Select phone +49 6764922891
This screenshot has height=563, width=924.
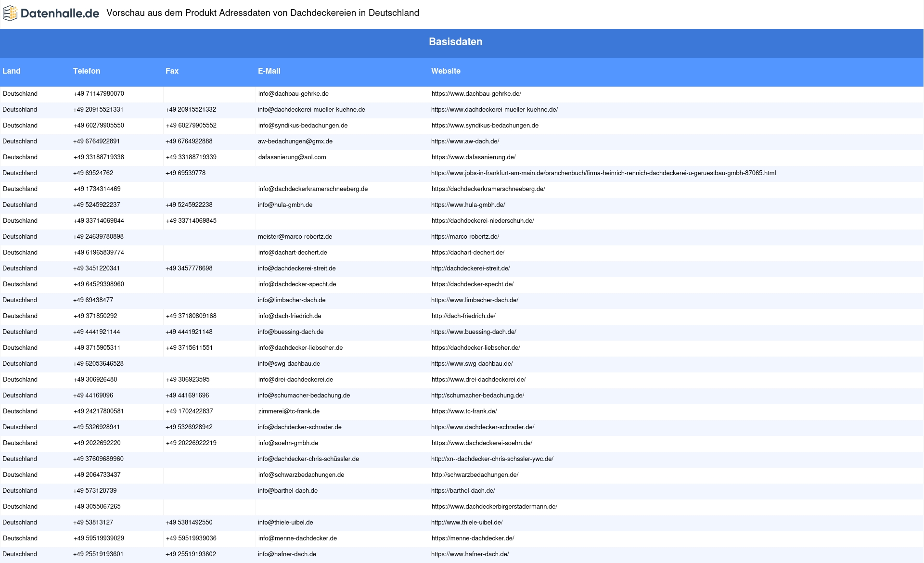96,141
